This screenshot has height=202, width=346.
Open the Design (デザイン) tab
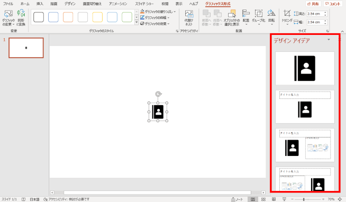[x=70, y=4]
